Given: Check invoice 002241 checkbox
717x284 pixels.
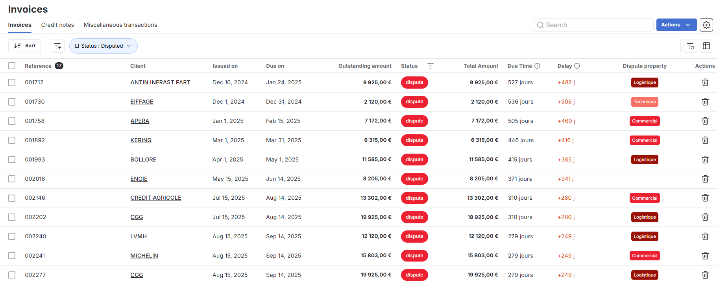Looking at the screenshot, I should [x=12, y=256].
